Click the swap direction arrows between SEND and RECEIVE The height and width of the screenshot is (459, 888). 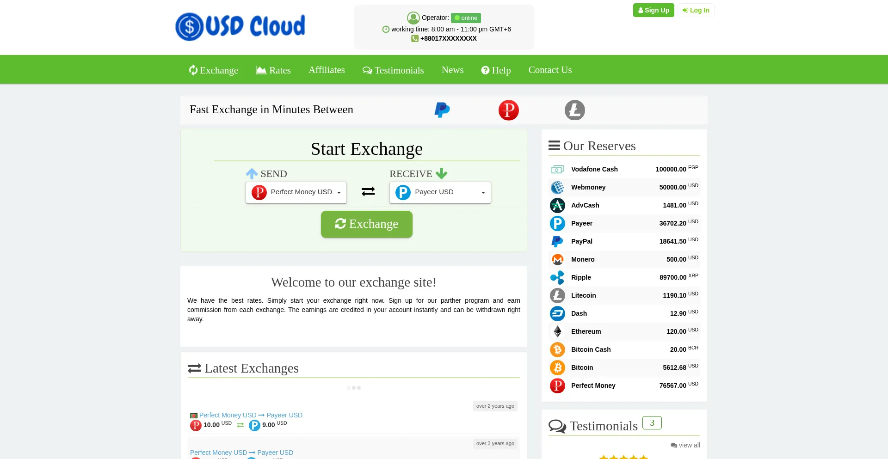(368, 191)
